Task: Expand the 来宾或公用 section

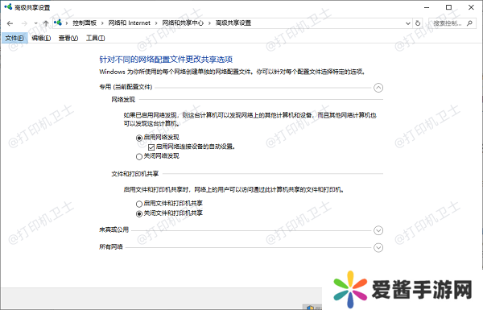Action: (x=378, y=230)
